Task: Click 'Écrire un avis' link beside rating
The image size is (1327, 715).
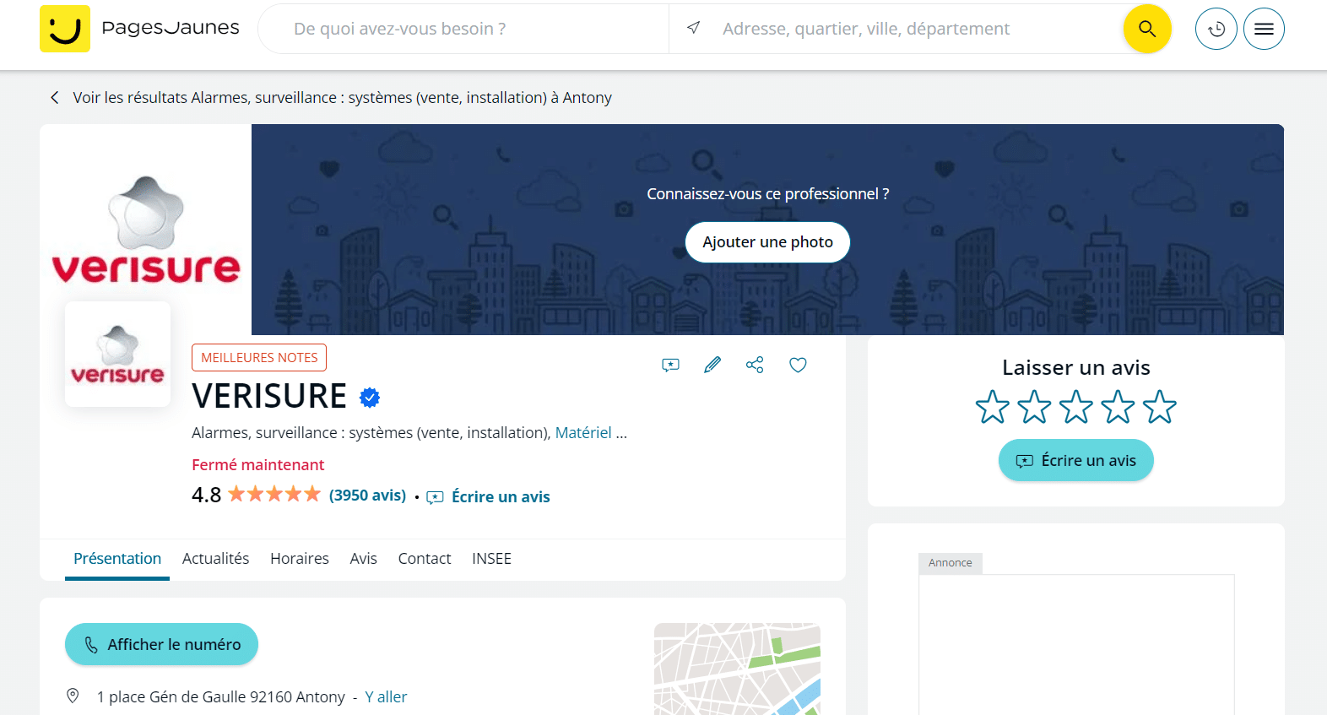Action: [x=489, y=496]
